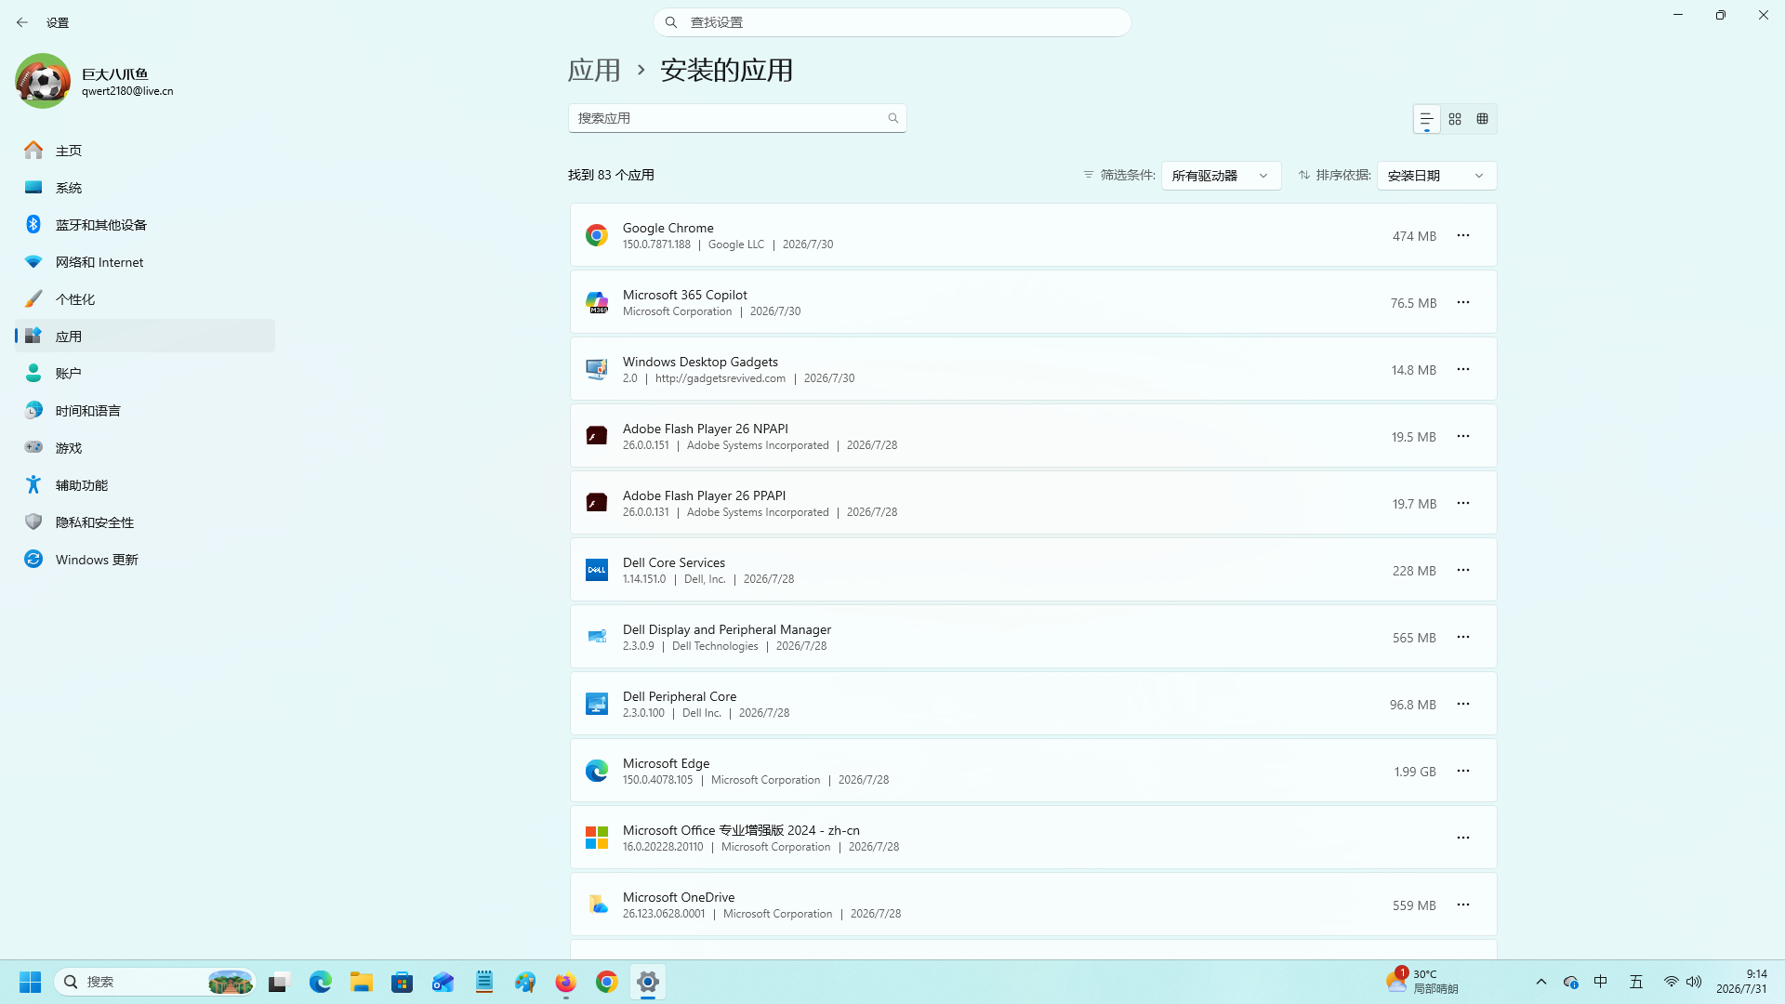Screen dimensions: 1785x1004
Task: Open more options for Dell Peripheral Core
Action: [1463, 704]
